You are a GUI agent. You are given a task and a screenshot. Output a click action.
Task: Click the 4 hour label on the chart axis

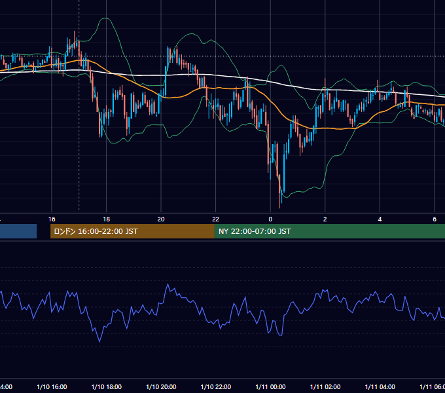click(x=380, y=219)
